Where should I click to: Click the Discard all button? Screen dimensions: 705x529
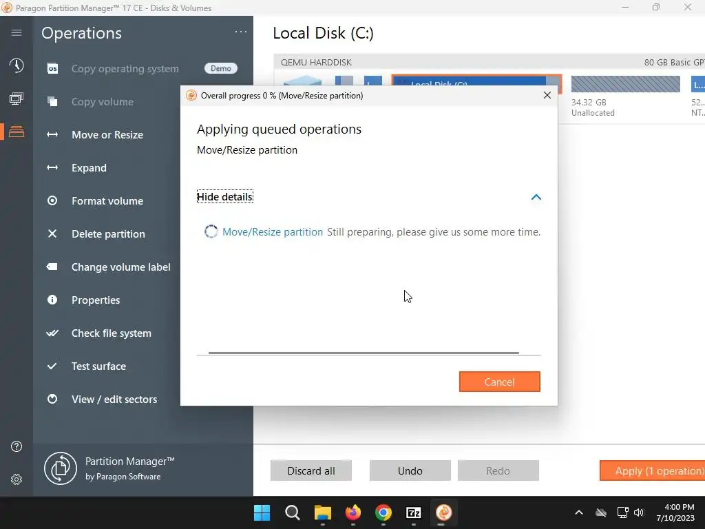(311, 470)
